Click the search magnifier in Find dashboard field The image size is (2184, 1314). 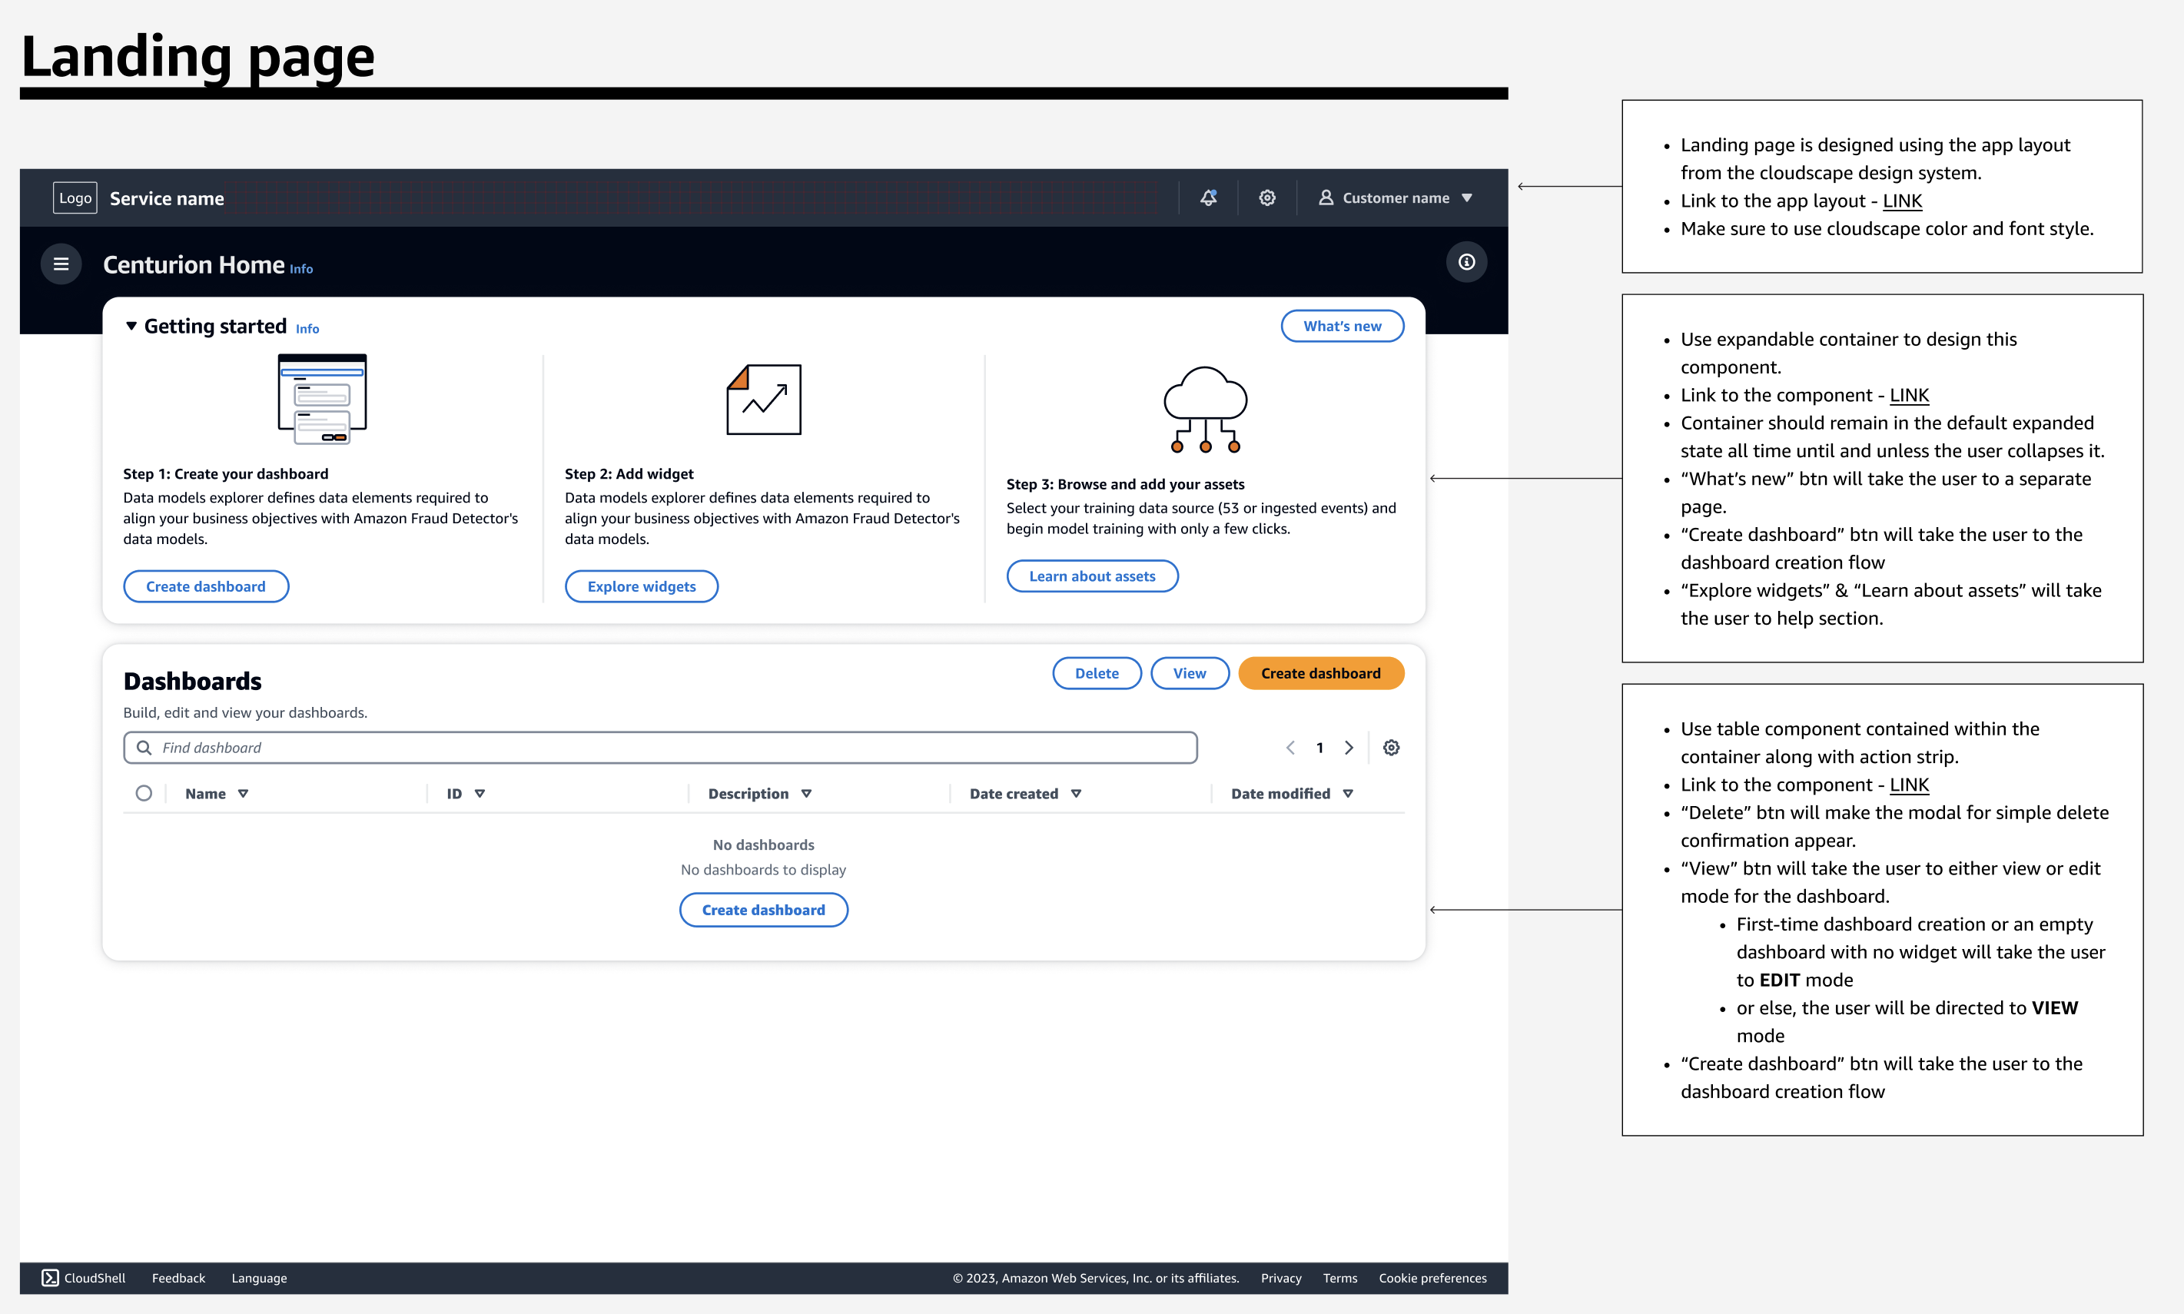[145, 748]
